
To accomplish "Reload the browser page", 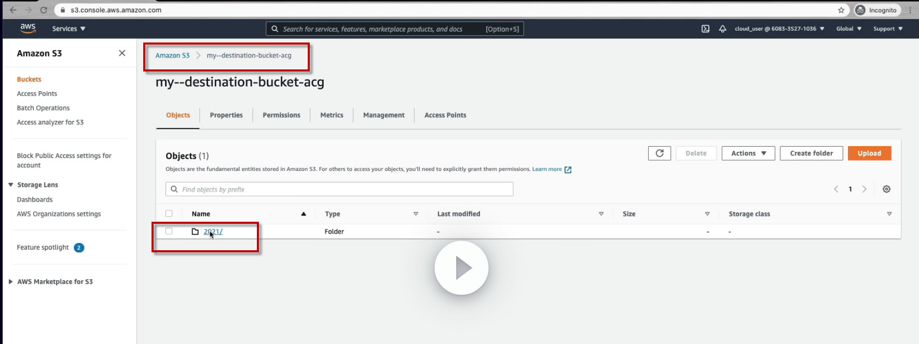I will coord(44,10).
